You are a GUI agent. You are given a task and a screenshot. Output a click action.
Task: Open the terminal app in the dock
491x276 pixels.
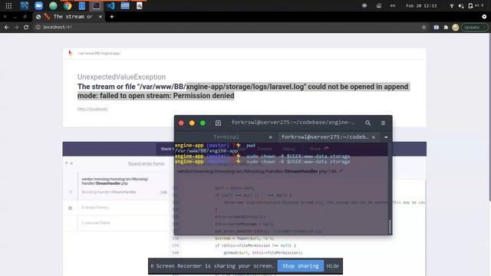point(96,5)
